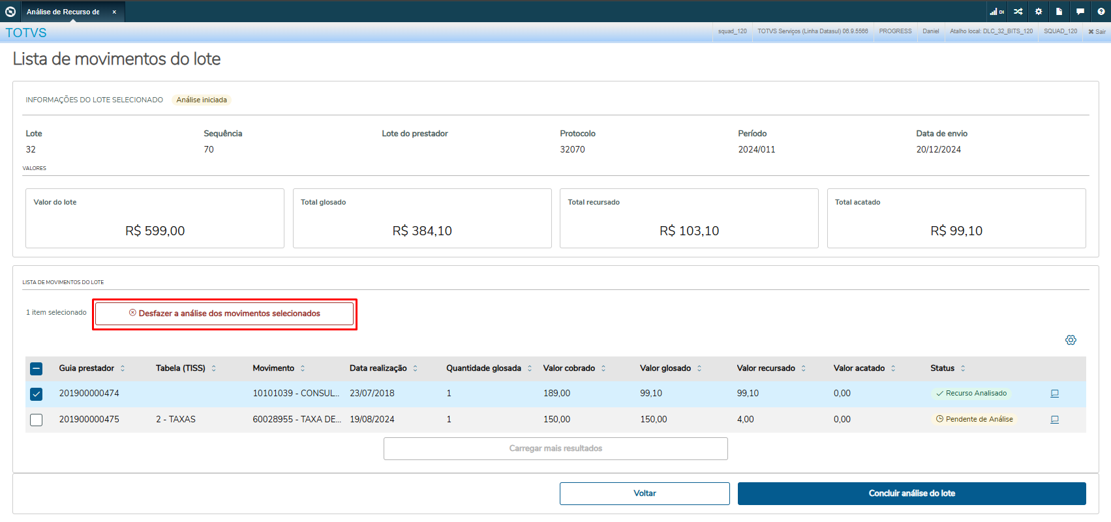Click movement 60028955 - TAXA DE... cell
Image resolution: width=1111 pixels, height=522 pixels.
[297, 420]
